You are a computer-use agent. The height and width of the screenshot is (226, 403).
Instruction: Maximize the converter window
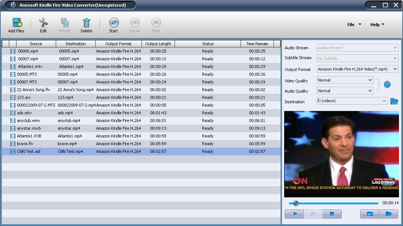click(x=385, y=5)
